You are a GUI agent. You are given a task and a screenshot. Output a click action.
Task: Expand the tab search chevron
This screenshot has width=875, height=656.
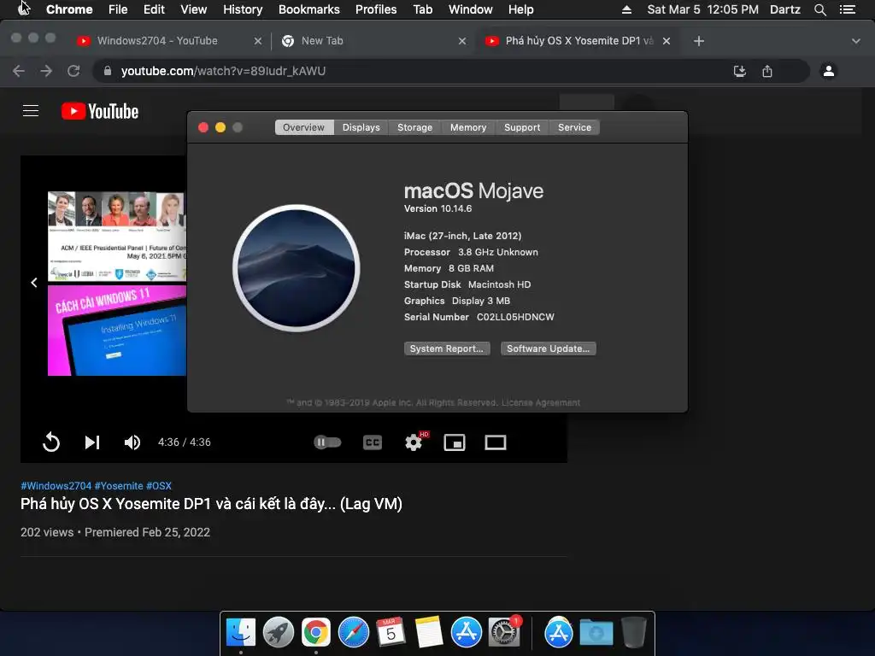coord(856,41)
